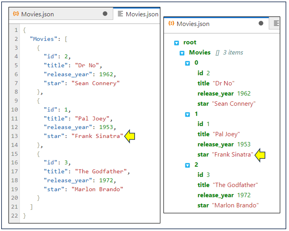Click the JSON braces icon on the code editor's first tab
289x231 pixels.
(16, 14)
